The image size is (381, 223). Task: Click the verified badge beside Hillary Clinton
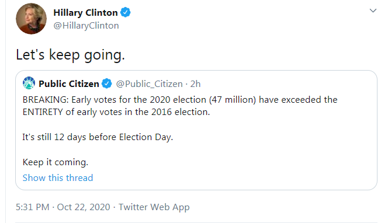[x=126, y=12]
